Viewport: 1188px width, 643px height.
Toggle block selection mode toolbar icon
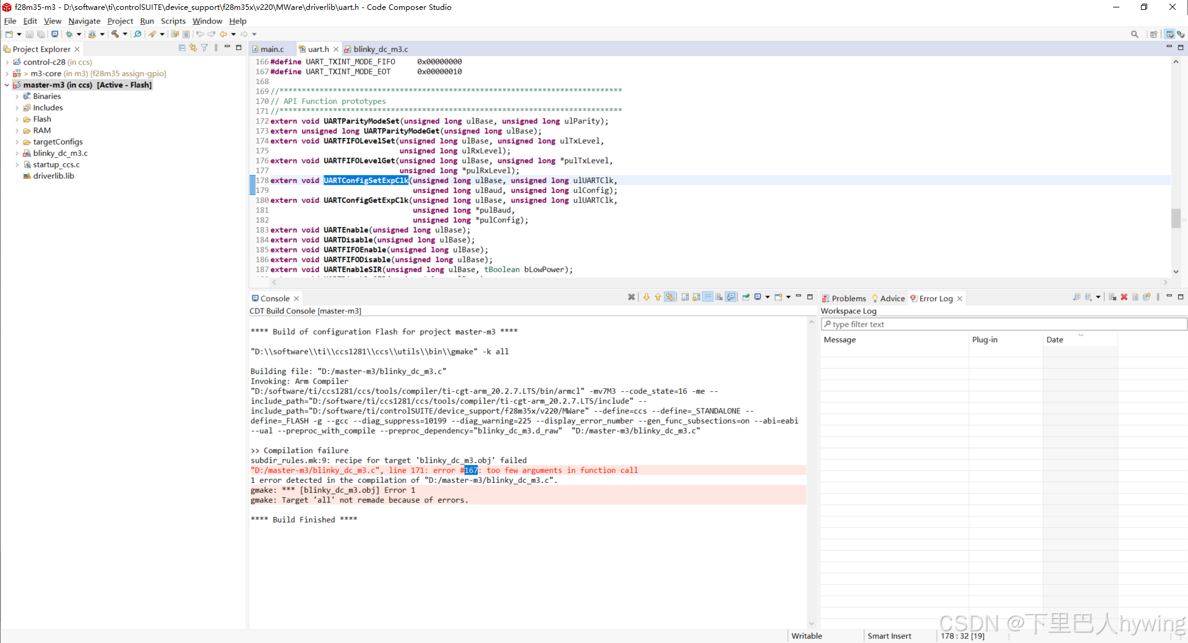(186, 34)
